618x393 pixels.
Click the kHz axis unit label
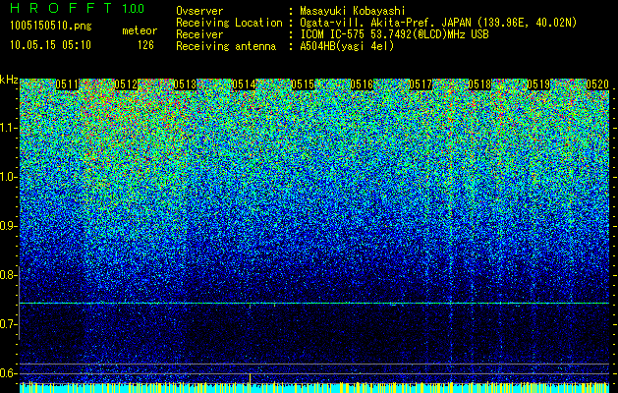(9, 80)
